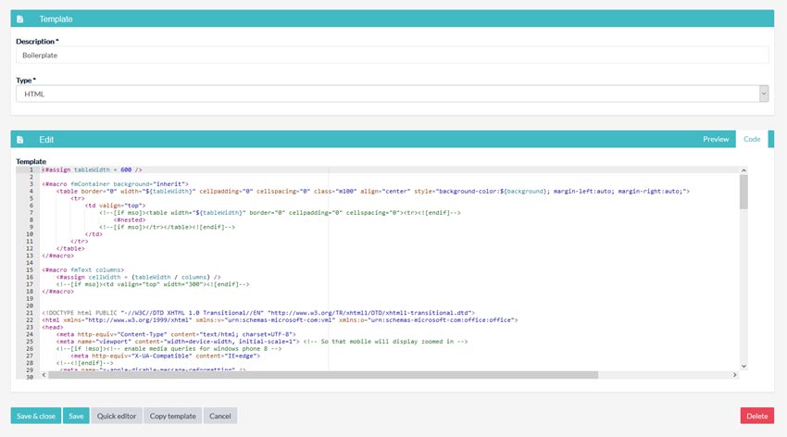This screenshot has width=787, height=437.
Task: Click the horizontal scrollbar thumb in the editor
Action: click(x=323, y=375)
